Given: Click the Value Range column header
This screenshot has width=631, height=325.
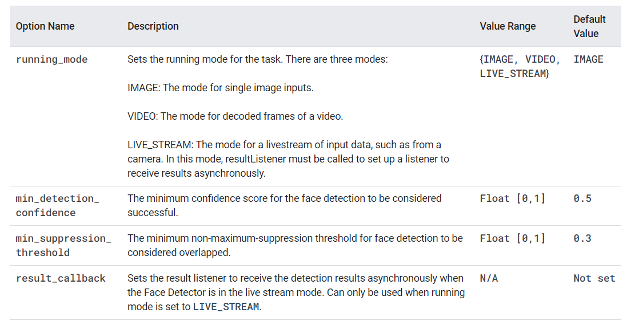Looking at the screenshot, I should tap(508, 26).
